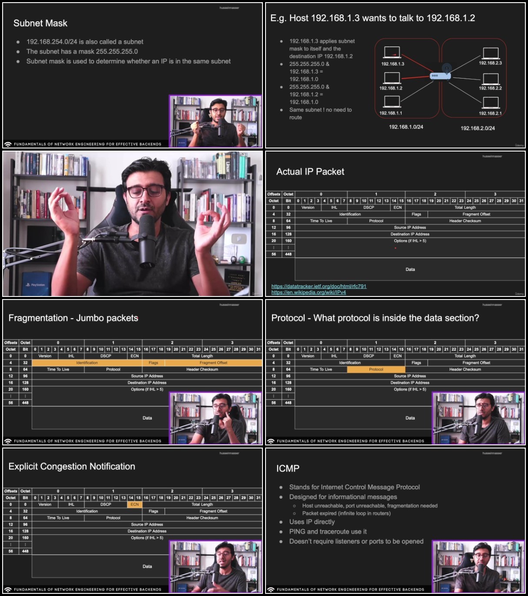Click 'Header Checksum' cell in Actual IP Packet table
Image resolution: width=528 pixels, height=596 pixels.
(x=465, y=221)
